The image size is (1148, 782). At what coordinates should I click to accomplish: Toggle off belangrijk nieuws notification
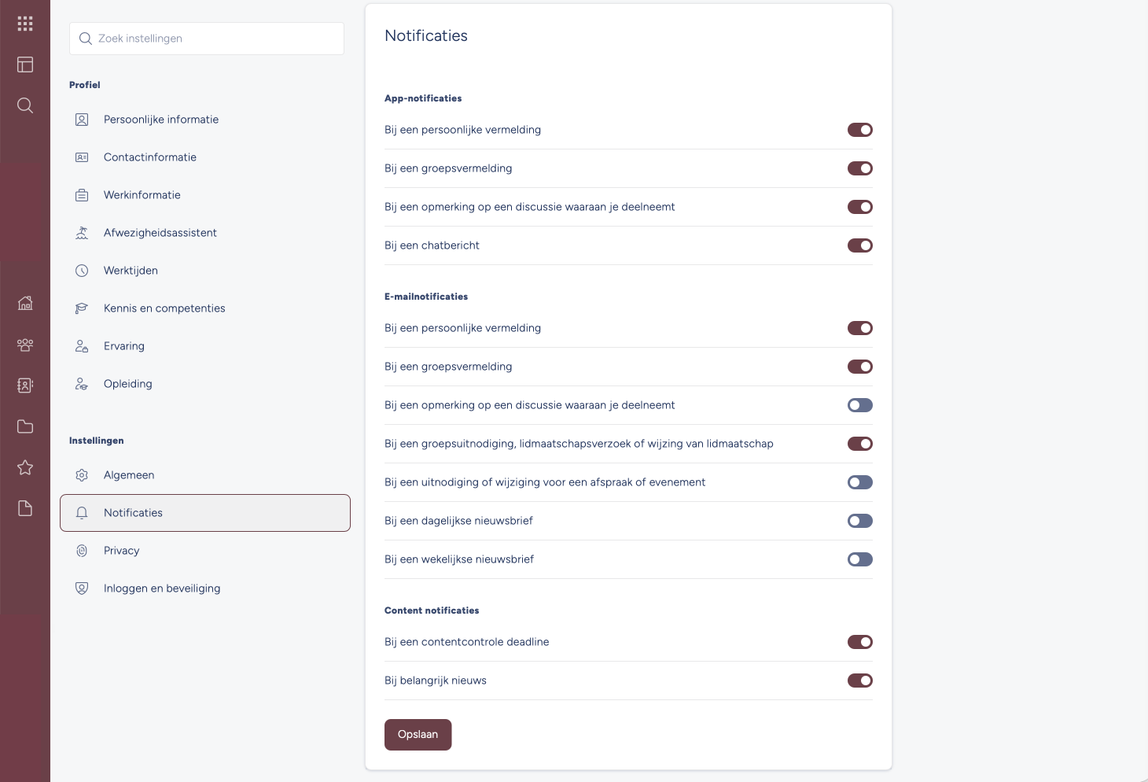pos(860,681)
